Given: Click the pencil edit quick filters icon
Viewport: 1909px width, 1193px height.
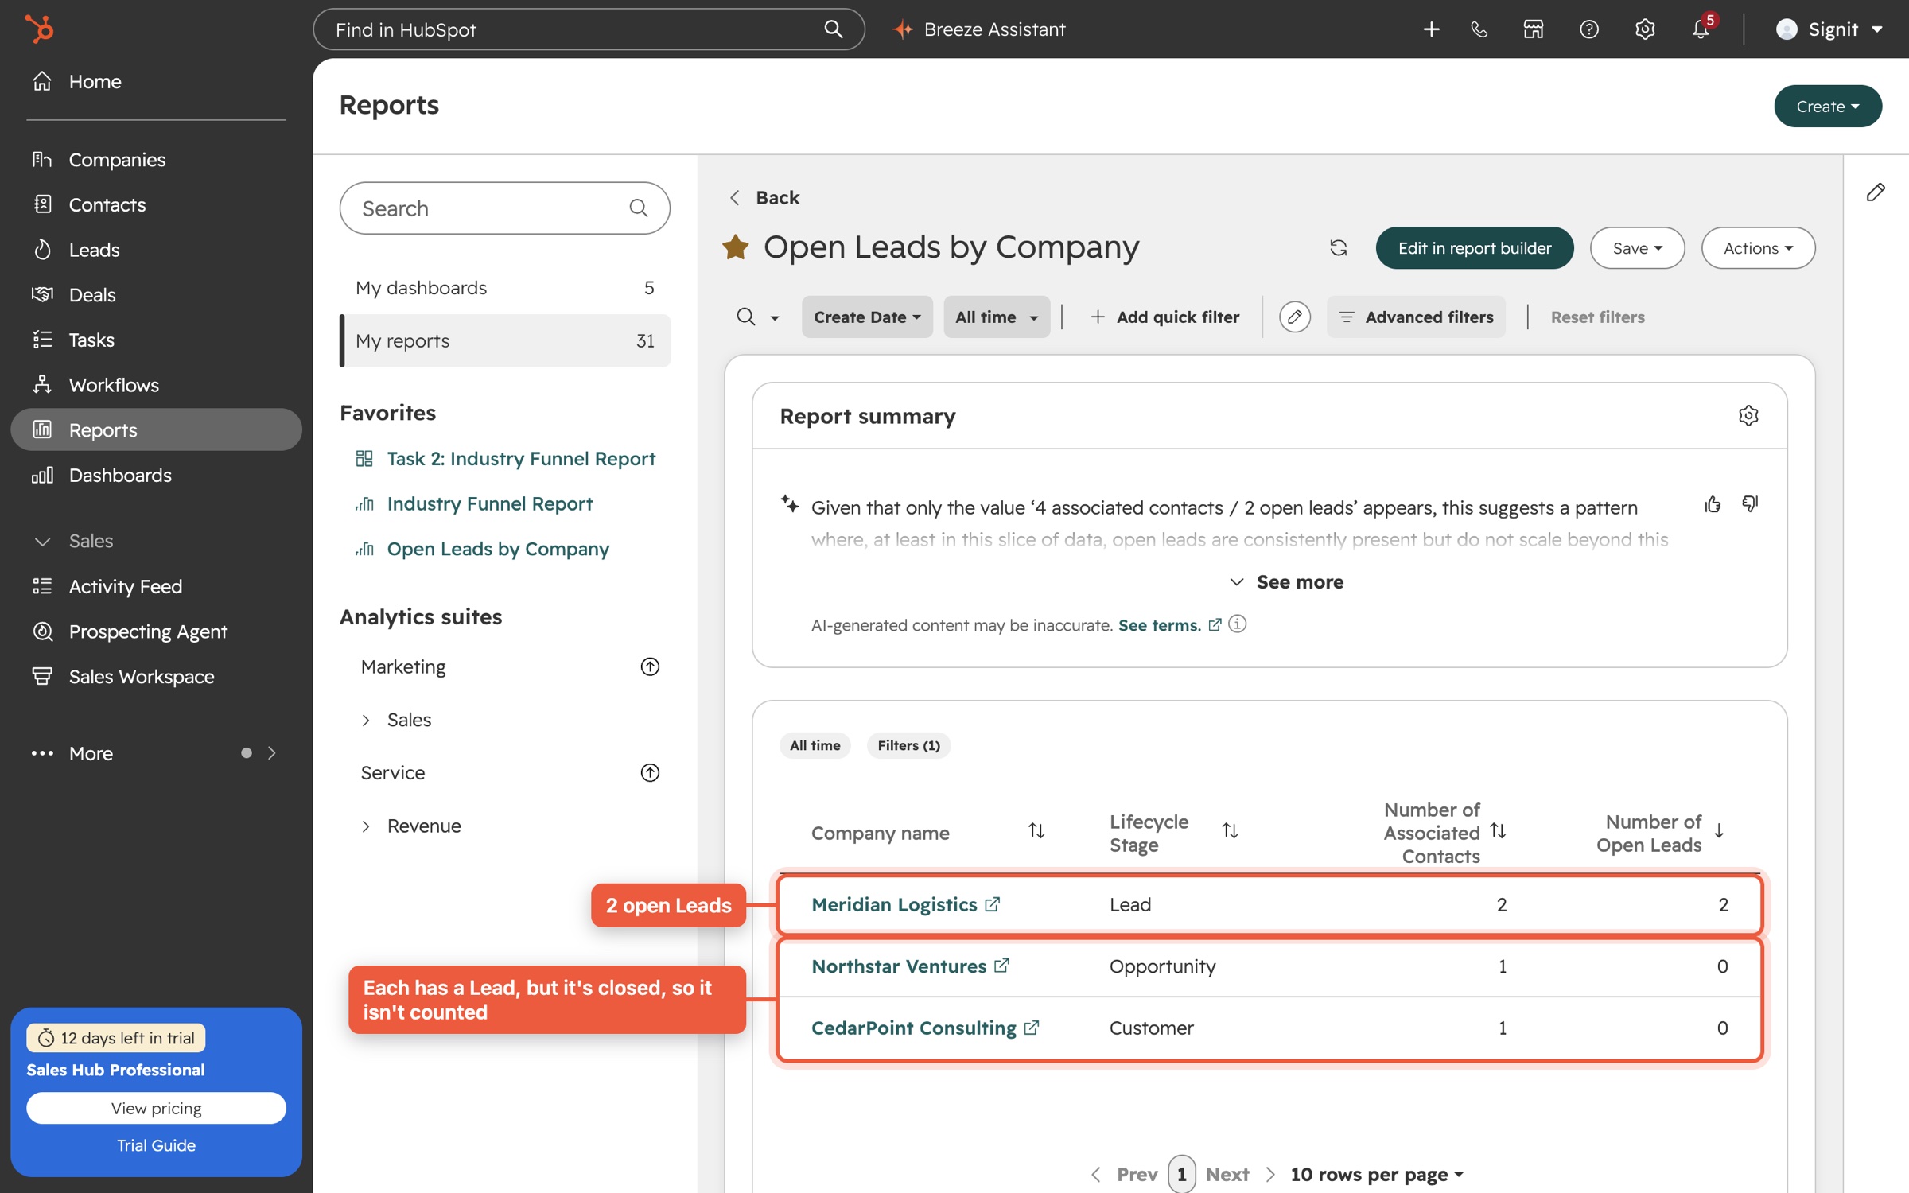Looking at the screenshot, I should (x=1294, y=317).
